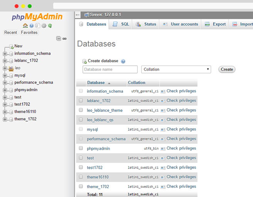Image resolution: width=253 pixels, height=197 pixels.
Task: Open help icon next to Create database
Action: [x=123, y=61]
